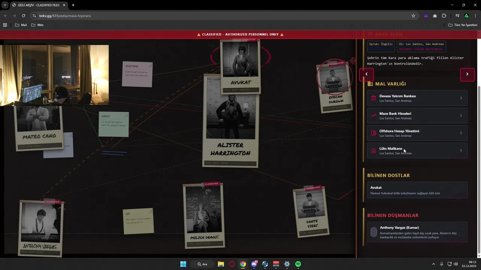Click the BİLİNEN DOSTLAR heading
Image resolution: width=481 pixels, height=270 pixels.
click(388, 175)
